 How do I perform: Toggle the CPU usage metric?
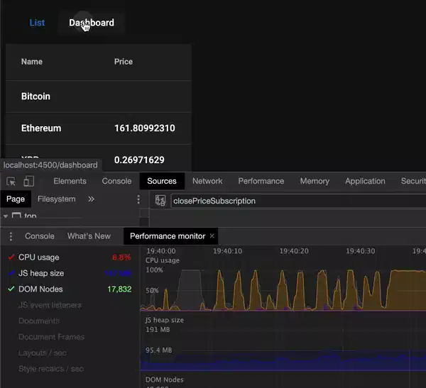pyautogui.click(x=11, y=257)
